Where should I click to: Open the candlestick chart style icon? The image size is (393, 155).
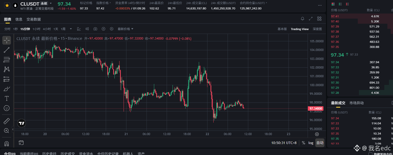point(87,29)
